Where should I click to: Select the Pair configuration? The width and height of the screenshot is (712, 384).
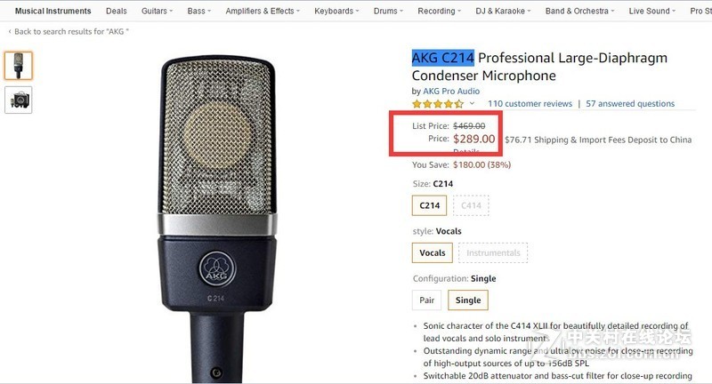pos(426,300)
